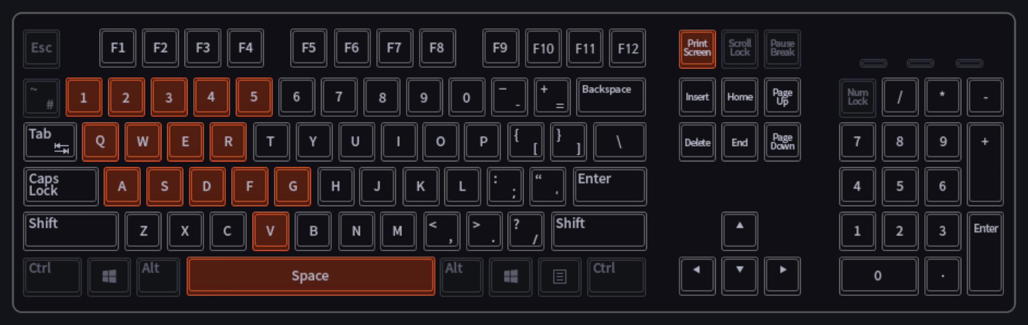Click the Esc key
This screenshot has width=1028, height=325.
tap(42, 49)
